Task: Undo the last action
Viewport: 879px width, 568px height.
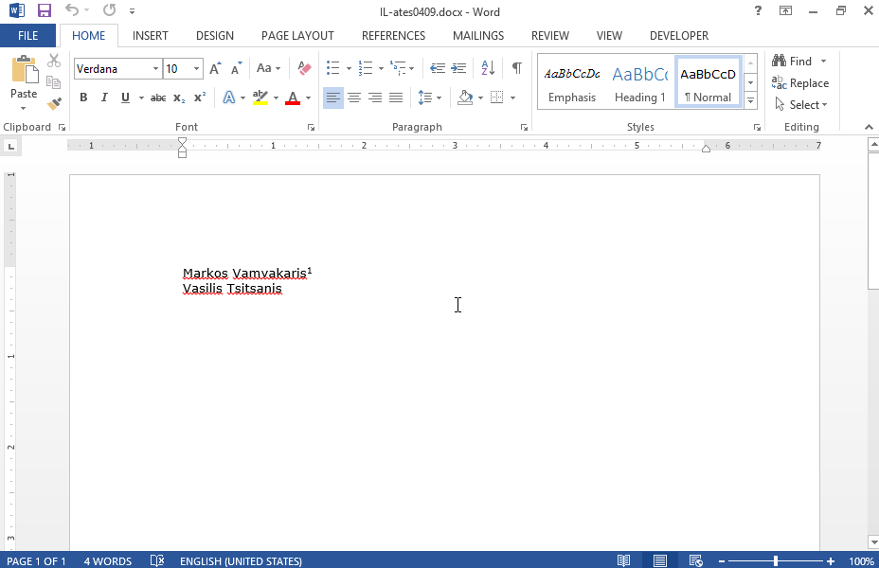Action: 72,10
